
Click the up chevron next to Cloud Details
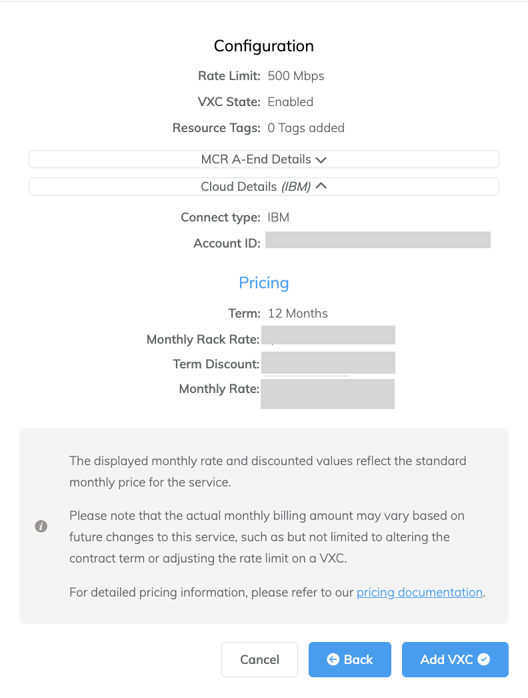tap(321, 186)
